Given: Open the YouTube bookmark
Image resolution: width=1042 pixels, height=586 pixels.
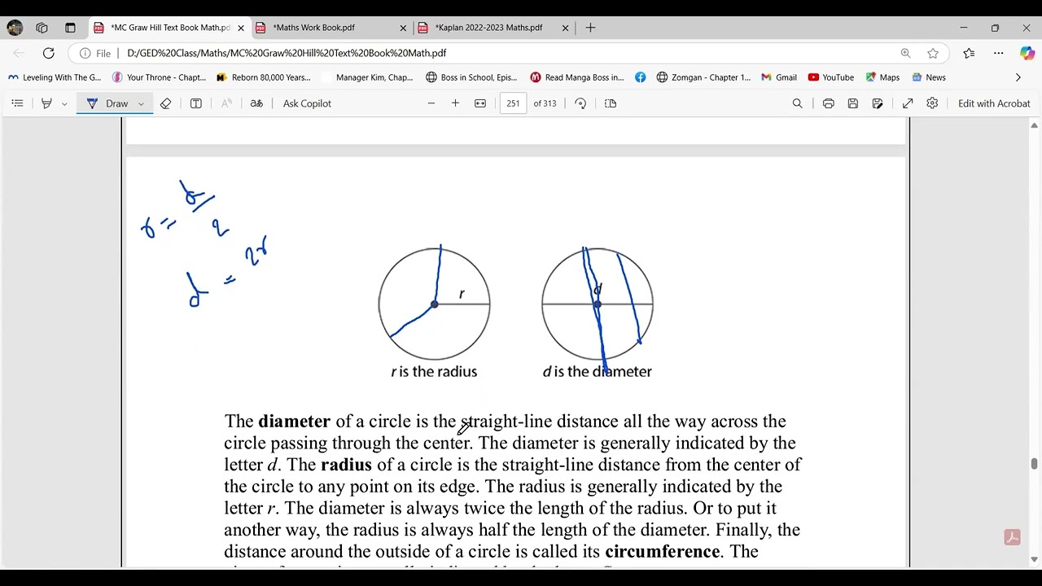Looking at the screenshot, I should (x=831, y=77).
